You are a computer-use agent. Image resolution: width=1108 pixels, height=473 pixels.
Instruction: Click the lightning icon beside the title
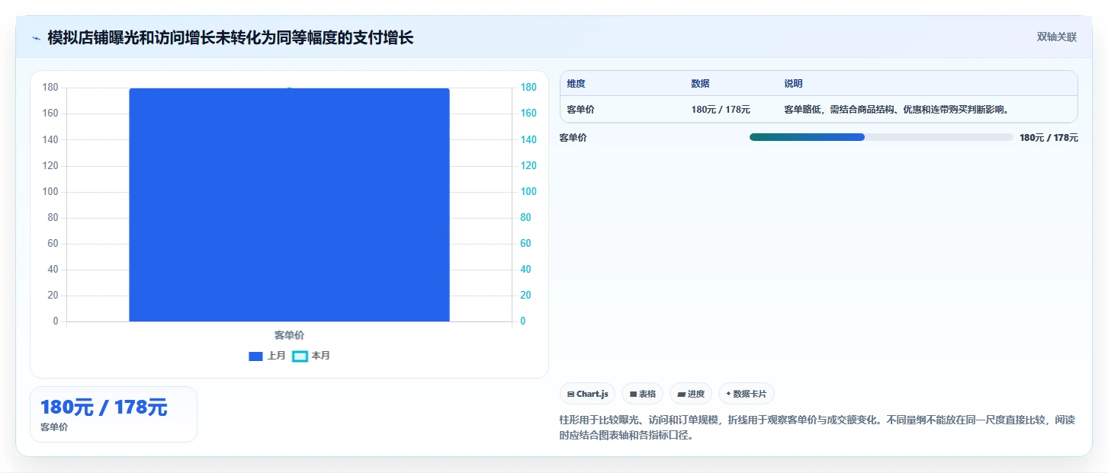pyautogui.click(x=36, y=38)
